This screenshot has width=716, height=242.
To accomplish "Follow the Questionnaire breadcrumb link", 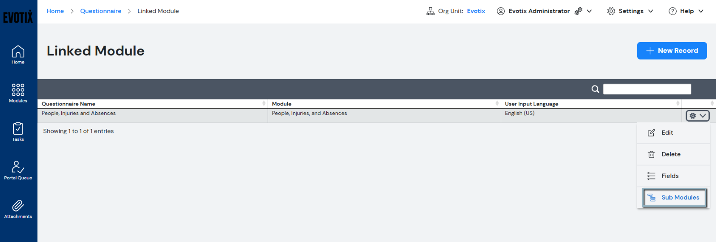I will (x=101, y=11).
